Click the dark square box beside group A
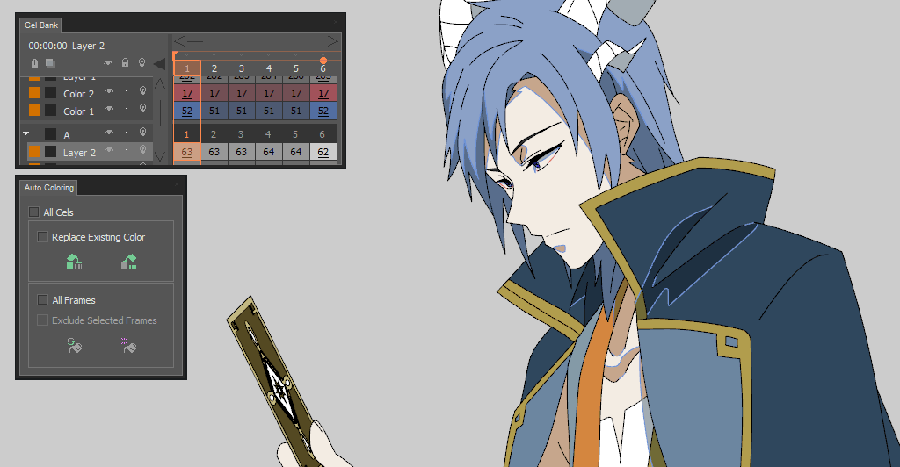 click(x=50, y=134)
